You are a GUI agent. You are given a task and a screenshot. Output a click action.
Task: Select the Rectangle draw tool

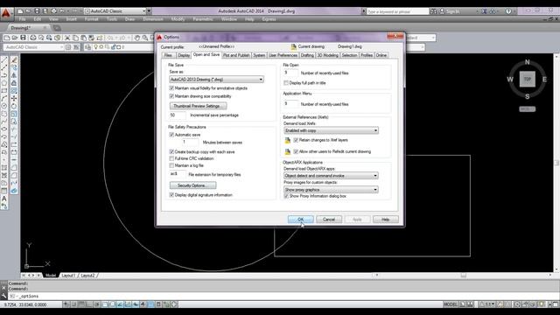click(4, 91)
